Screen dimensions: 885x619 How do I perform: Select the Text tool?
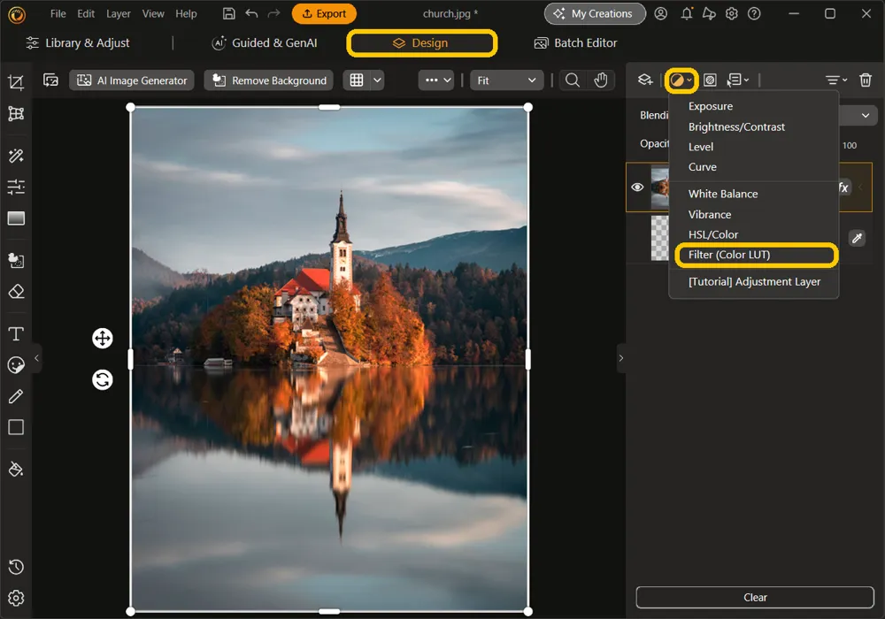point(16,333)
